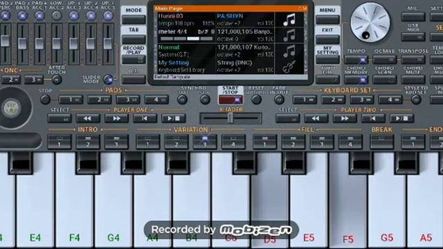Click the CHORD SCAN button
This screenshot has height=249, width=443.
(385, 80)
